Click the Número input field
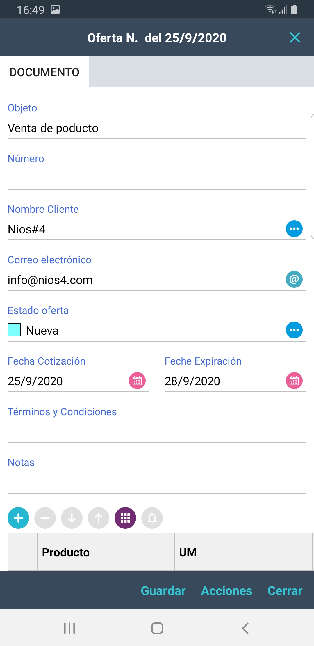The width and height of the screenshot is (314, 646). click(x=157, y=179)
